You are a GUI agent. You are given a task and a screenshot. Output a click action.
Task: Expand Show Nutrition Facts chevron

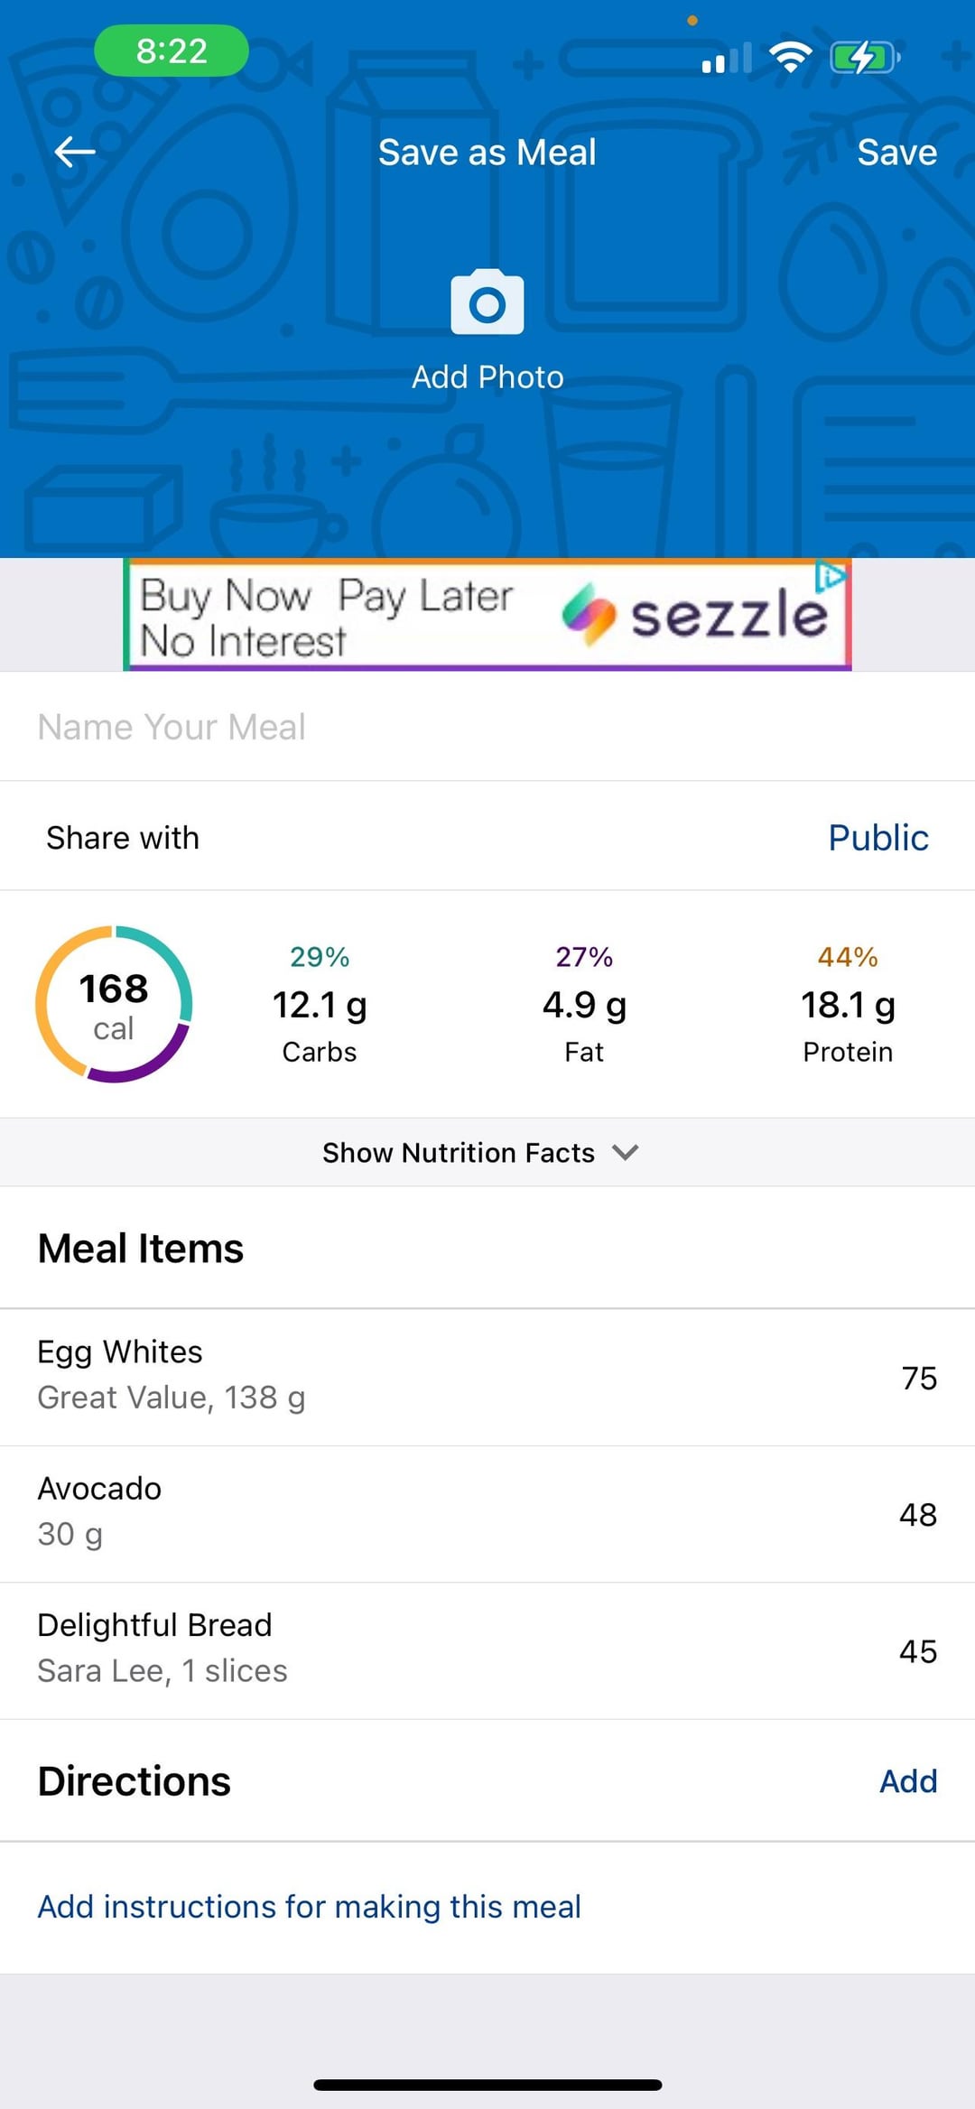pyautogui.click(x=625, y=1152)
